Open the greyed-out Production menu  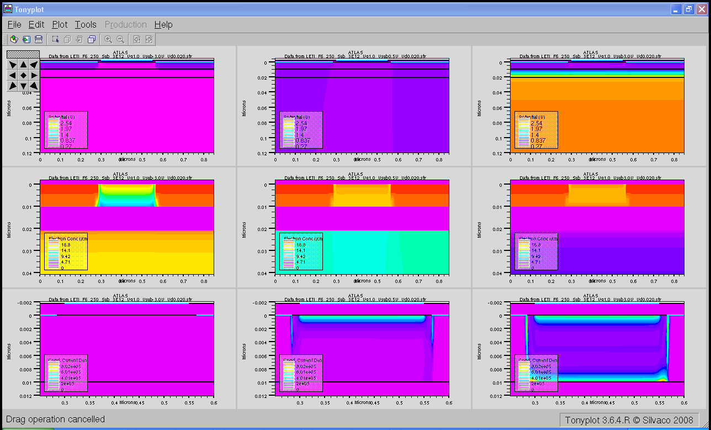pos(126,25)
